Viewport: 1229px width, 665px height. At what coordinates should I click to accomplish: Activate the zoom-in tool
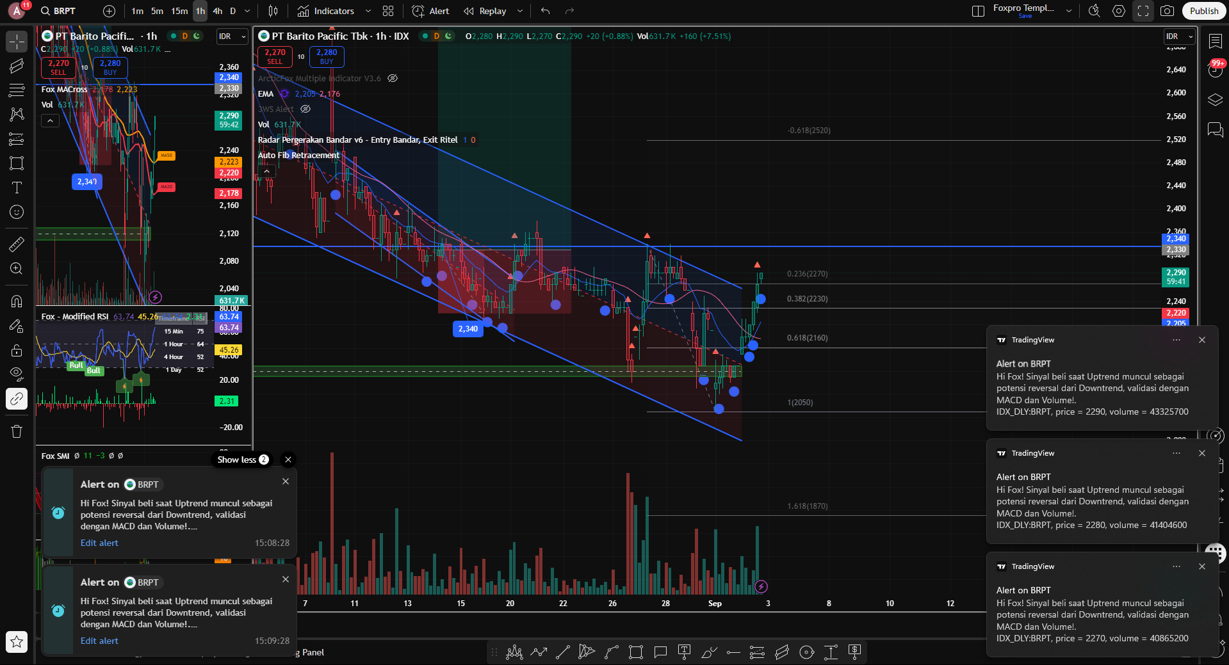point(17,269)
